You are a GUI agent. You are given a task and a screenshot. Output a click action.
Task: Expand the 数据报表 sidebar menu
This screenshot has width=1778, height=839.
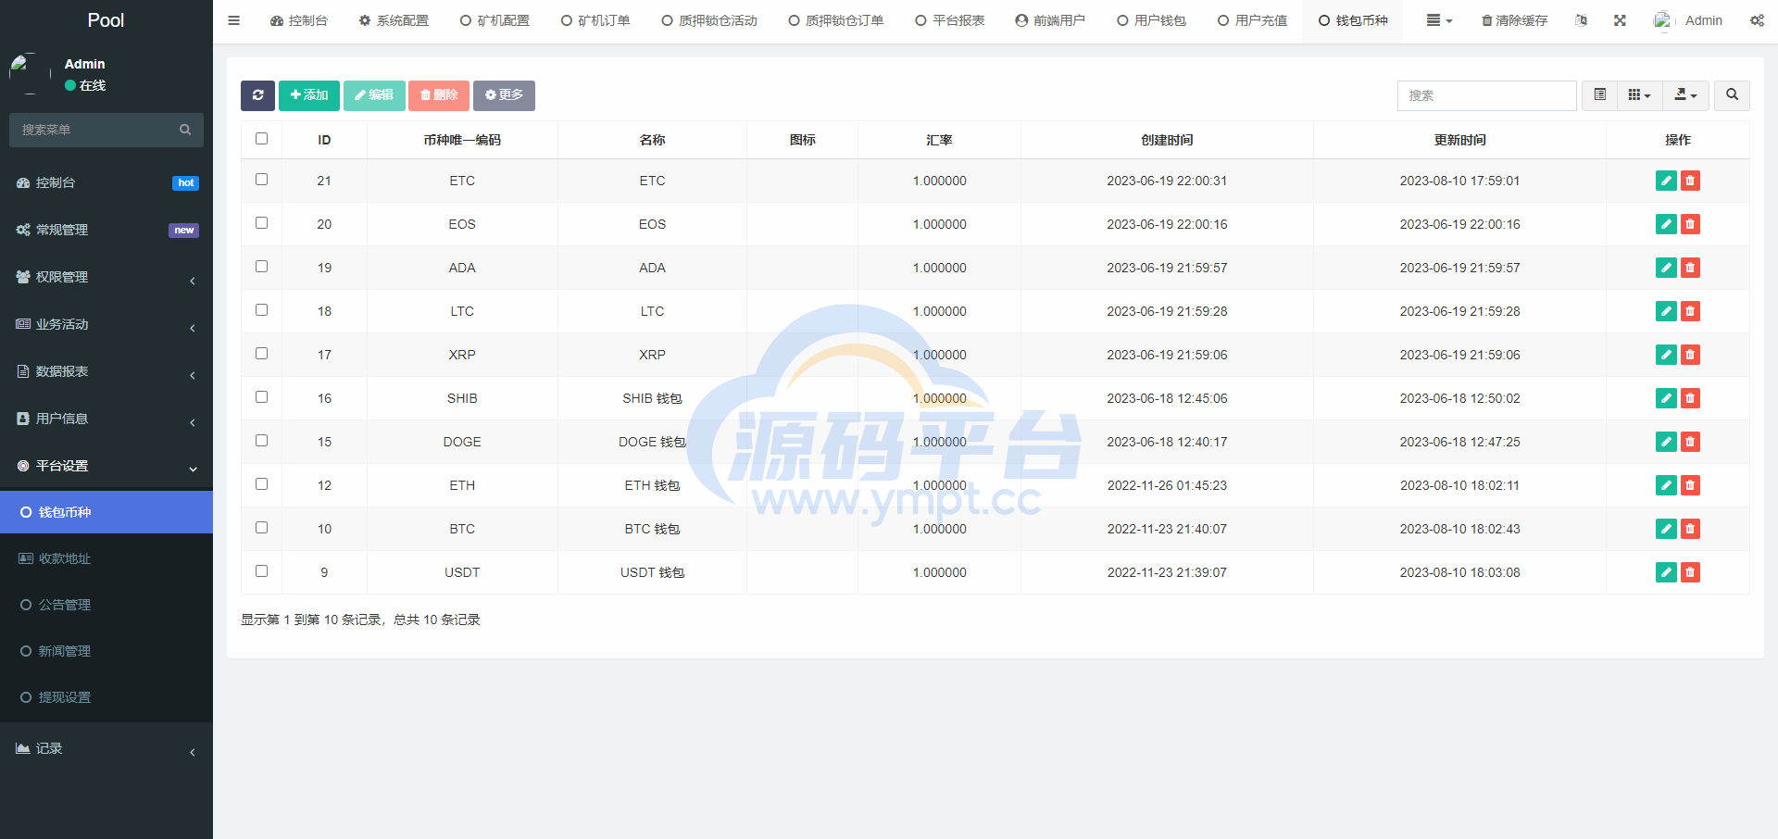click(106, 371)
